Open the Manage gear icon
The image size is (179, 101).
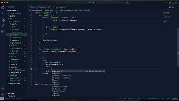3,94
